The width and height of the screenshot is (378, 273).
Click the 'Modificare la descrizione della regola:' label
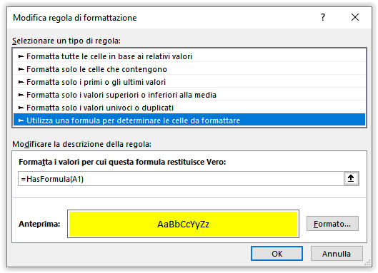click(x=81, y=144)
